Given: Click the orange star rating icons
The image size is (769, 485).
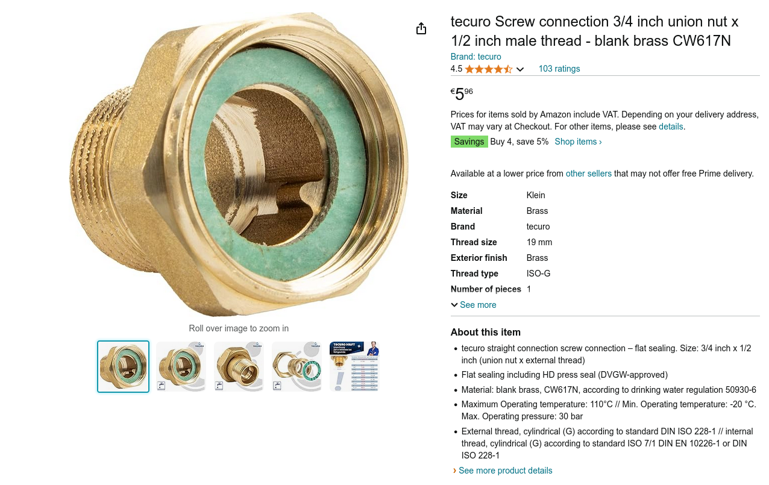Looking at the screenshot, I should point(488,69).
